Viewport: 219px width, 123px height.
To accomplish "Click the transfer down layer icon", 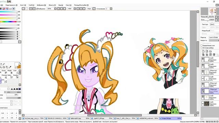I will 203,55.
